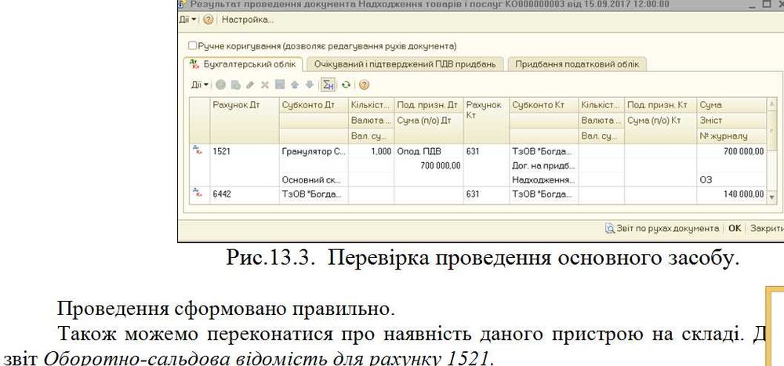Click the Edit pencil icon in table toolbar
Screen dimensions: 784x366
(x=250, y=85)
